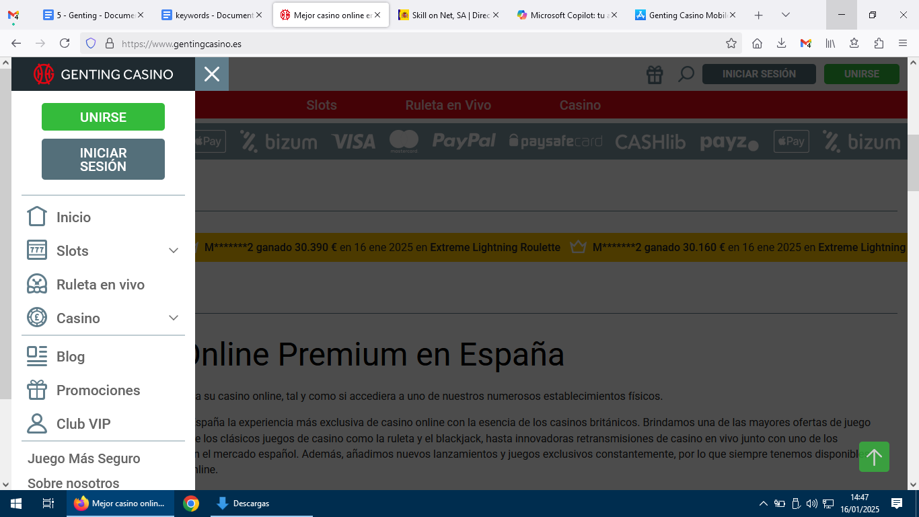Bookmark this page with the star icon

coord(731,44)
